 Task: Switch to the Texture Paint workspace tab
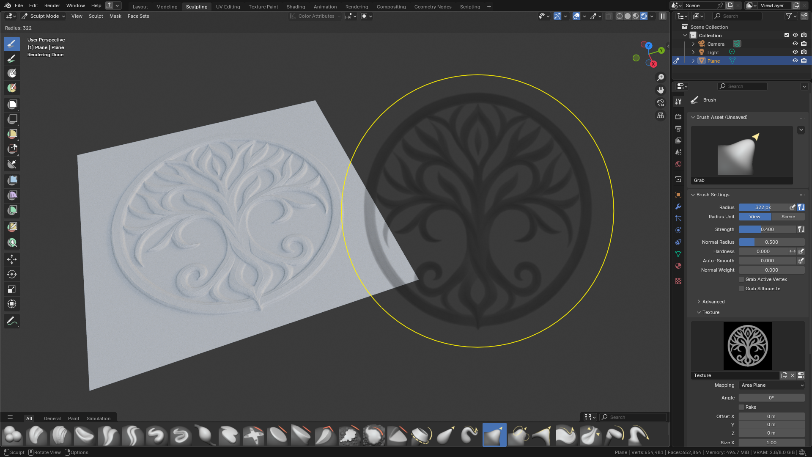[x=263, y=7]
